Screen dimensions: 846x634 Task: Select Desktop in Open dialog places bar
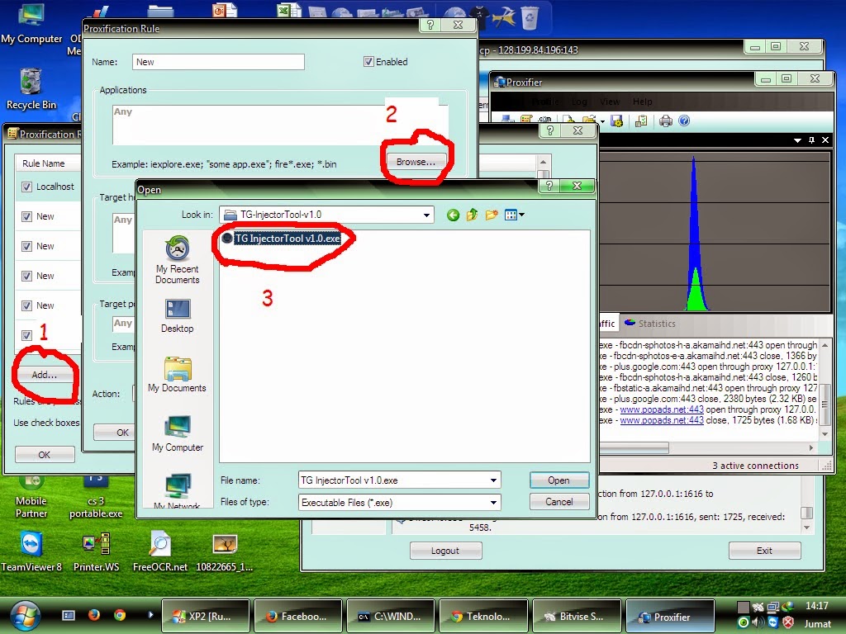[177, 316]
